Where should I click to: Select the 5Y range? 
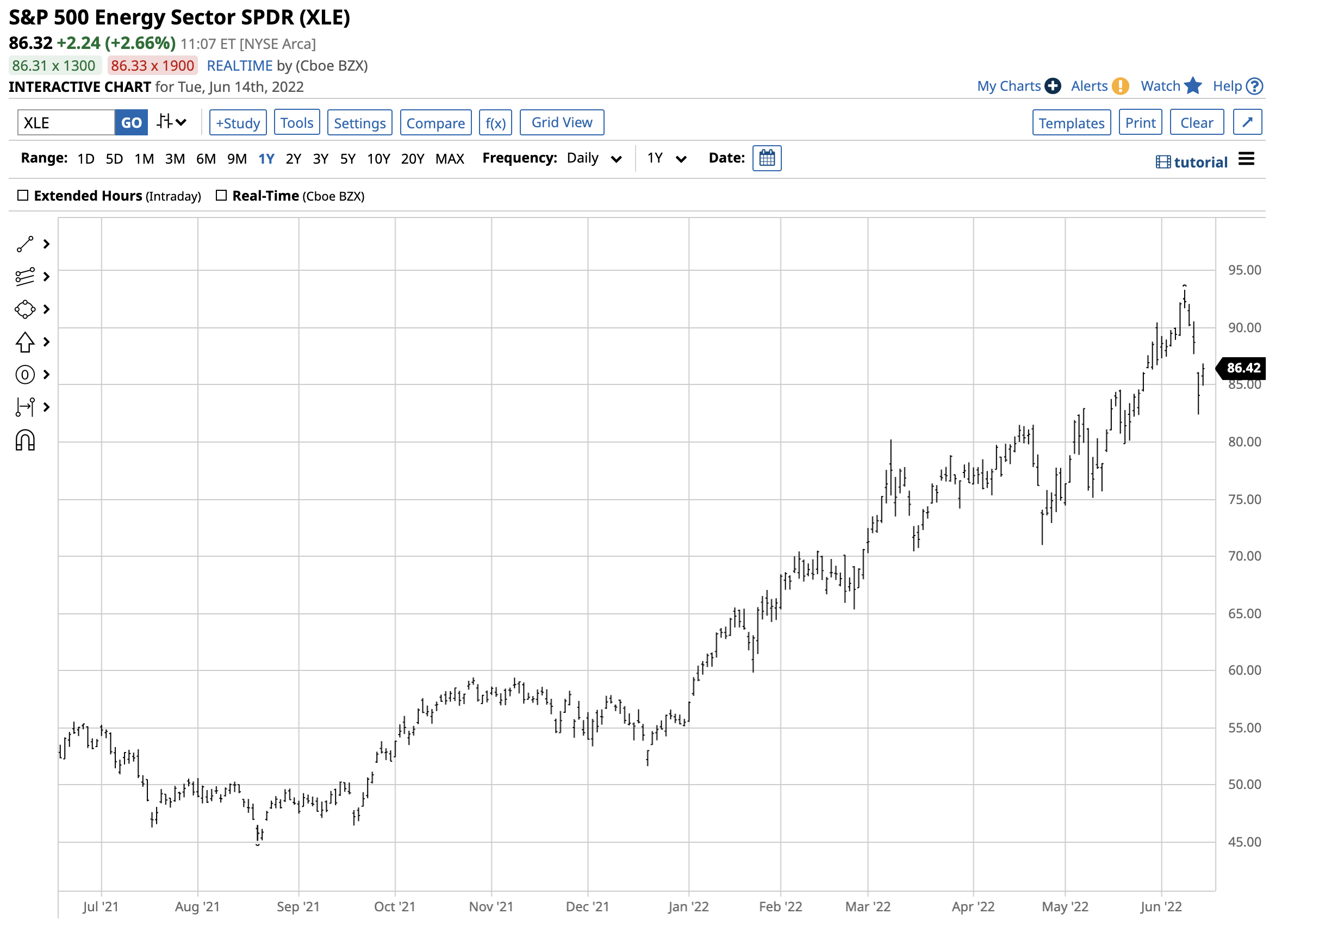(x=349, y=159)
